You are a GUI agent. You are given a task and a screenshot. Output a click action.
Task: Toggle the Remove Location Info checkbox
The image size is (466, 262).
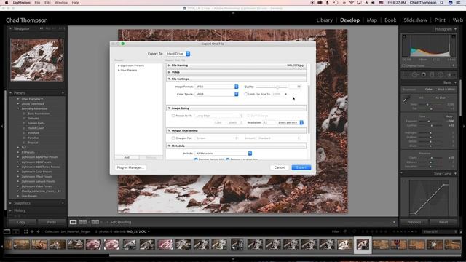click(228, 159)
